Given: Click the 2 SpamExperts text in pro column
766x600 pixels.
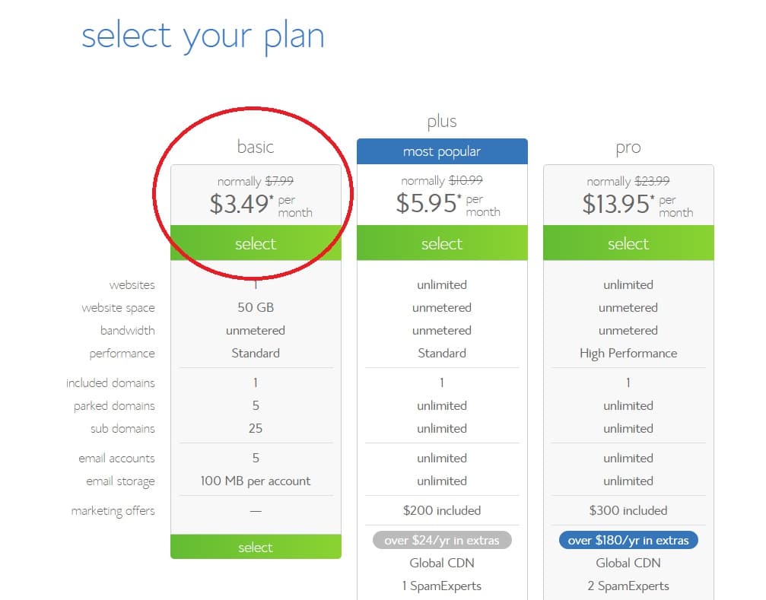Looking at the screenshot, I should 628,586.
